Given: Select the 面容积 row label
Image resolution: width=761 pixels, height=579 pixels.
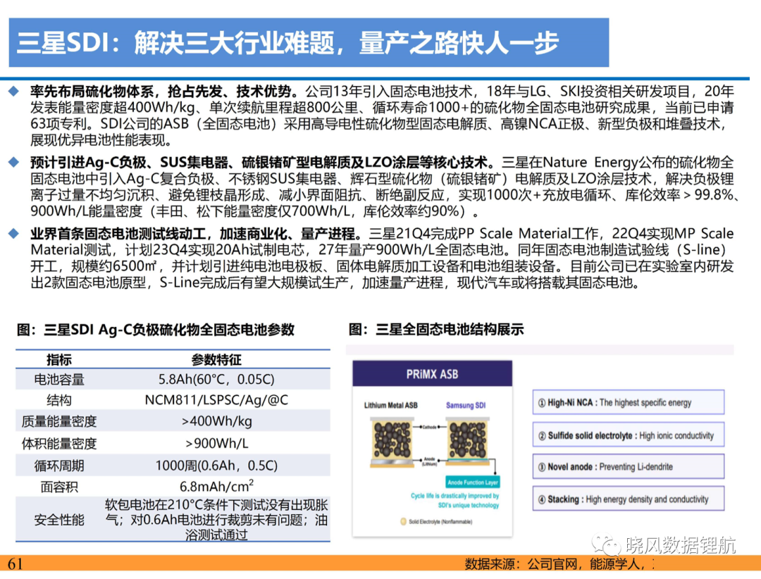Looking at the screenshot, I should click(x=59, y=487).
